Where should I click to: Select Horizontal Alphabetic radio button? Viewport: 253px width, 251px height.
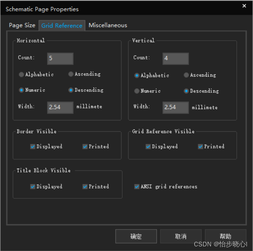[22, 74]
